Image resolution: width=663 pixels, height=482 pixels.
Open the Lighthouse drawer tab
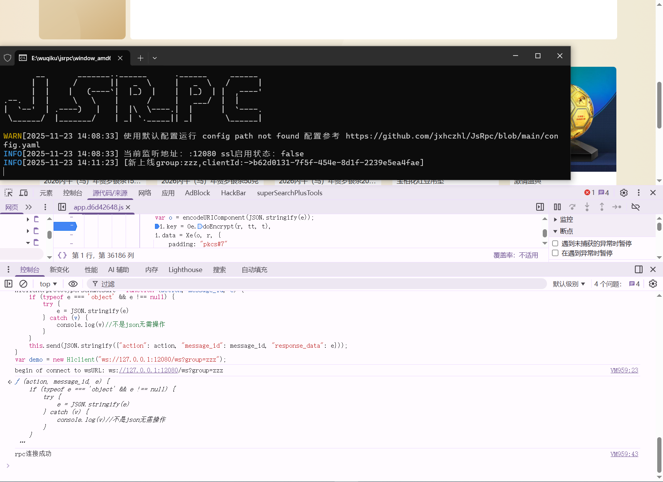185,270
